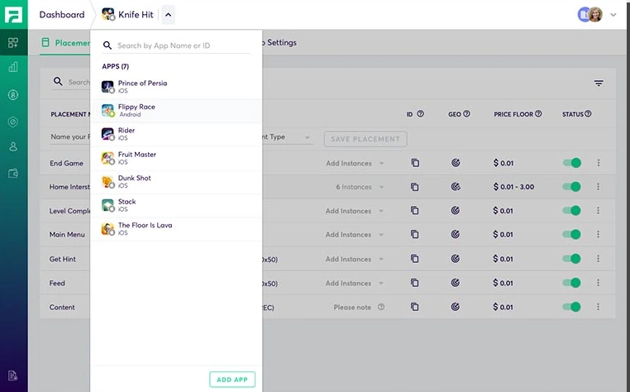
Task: Select Fruit Master app
Action: point(176,158)
